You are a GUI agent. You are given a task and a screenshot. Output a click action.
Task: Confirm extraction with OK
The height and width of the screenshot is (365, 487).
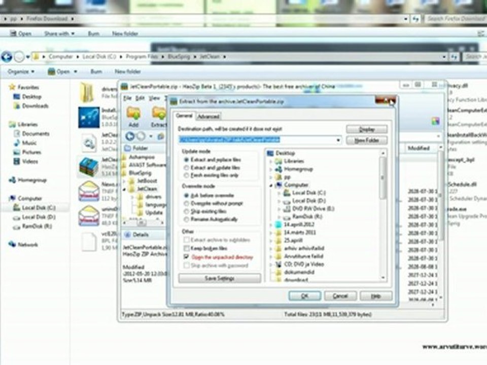(x=305, y=296)
